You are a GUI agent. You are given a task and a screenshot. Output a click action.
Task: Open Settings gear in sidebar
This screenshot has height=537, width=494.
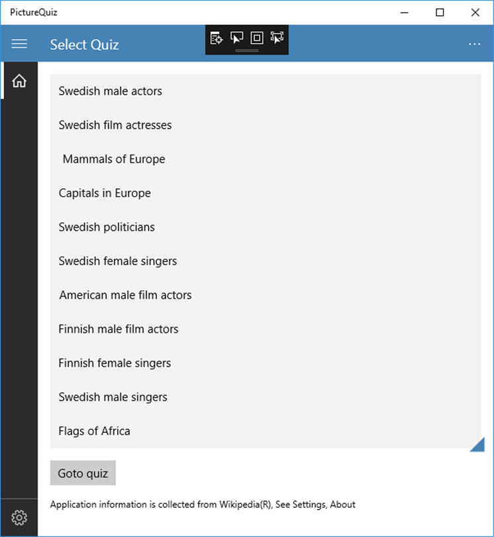coord(19,517)
